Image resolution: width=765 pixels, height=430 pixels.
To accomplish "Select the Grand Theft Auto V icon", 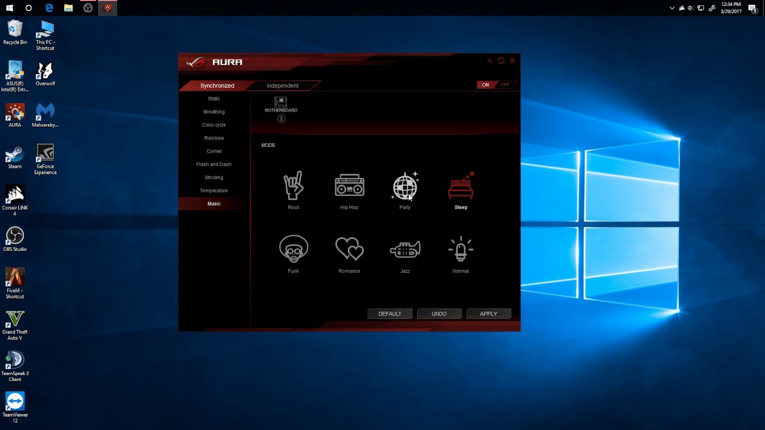I will point(15,324).
